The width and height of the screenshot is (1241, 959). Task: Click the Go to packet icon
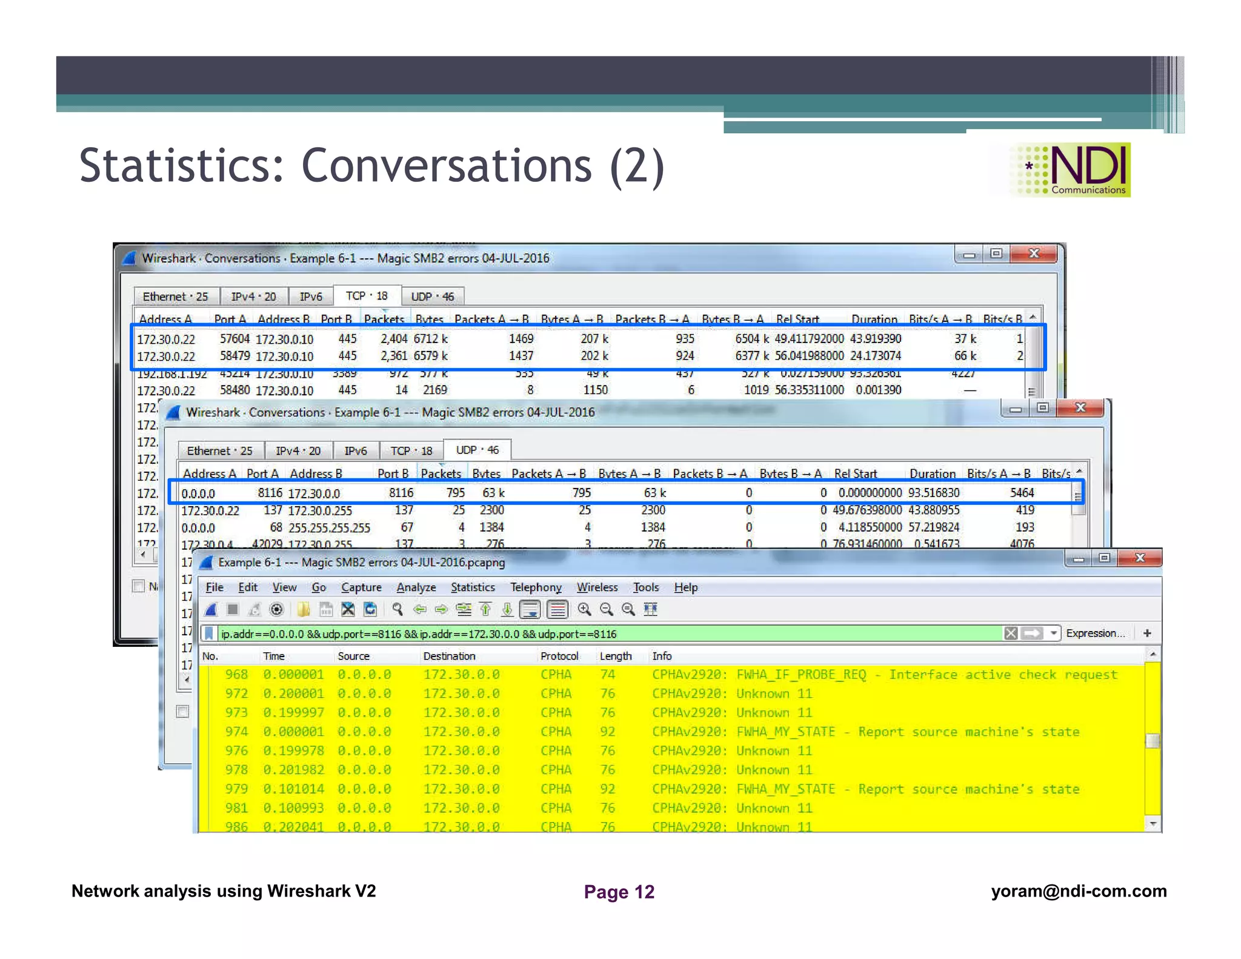pyautogui.click(x=464, y=610)
